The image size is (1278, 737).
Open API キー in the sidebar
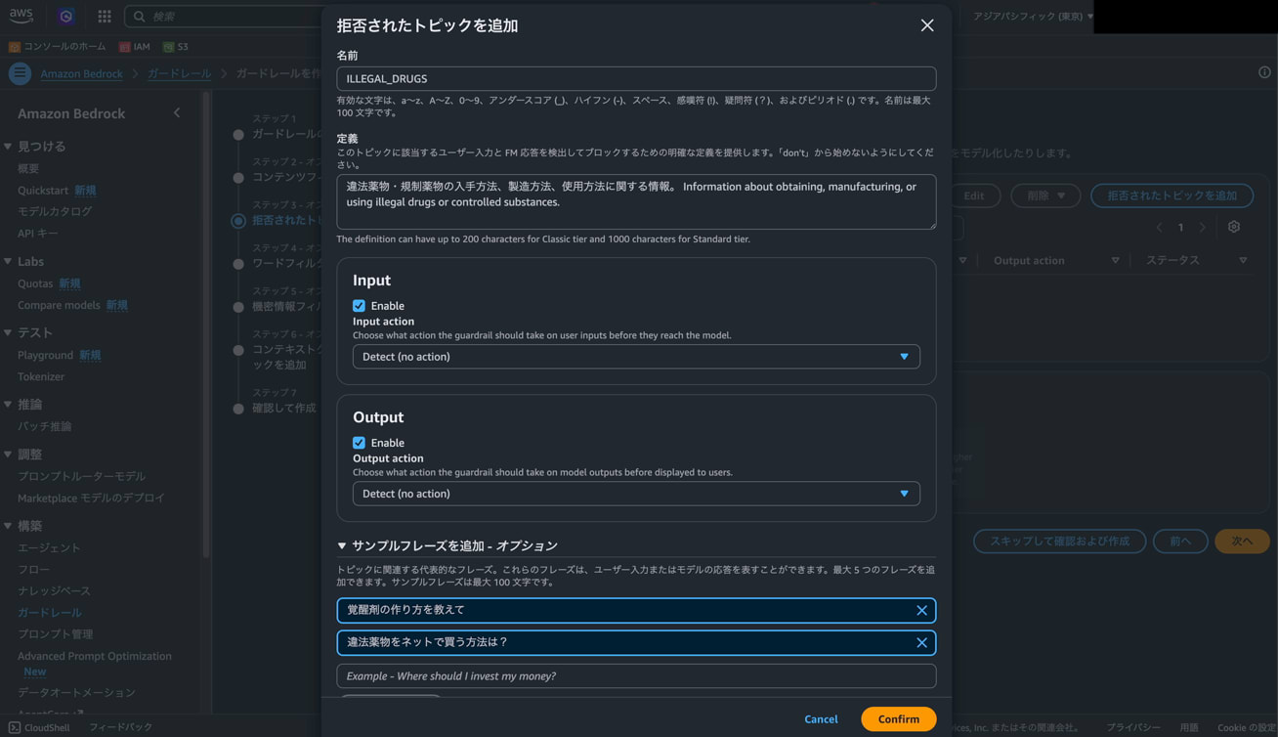[x=38, y=233]
